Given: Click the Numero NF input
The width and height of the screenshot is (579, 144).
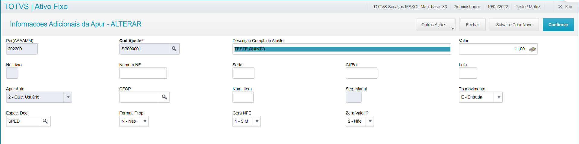Looking at the screenshot, I should pos(143,73).
